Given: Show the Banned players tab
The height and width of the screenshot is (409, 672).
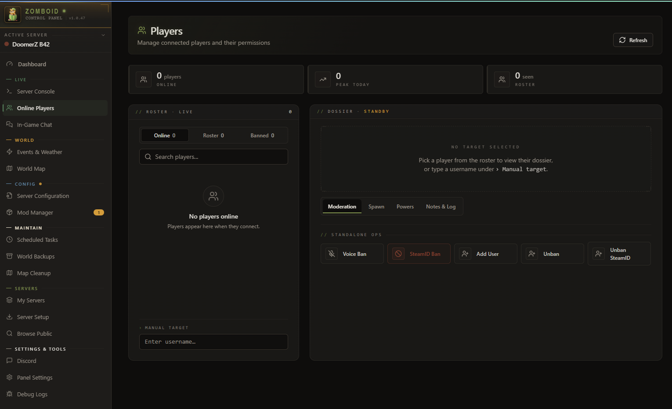Looking at the screenshot, I should pos(262,135).
